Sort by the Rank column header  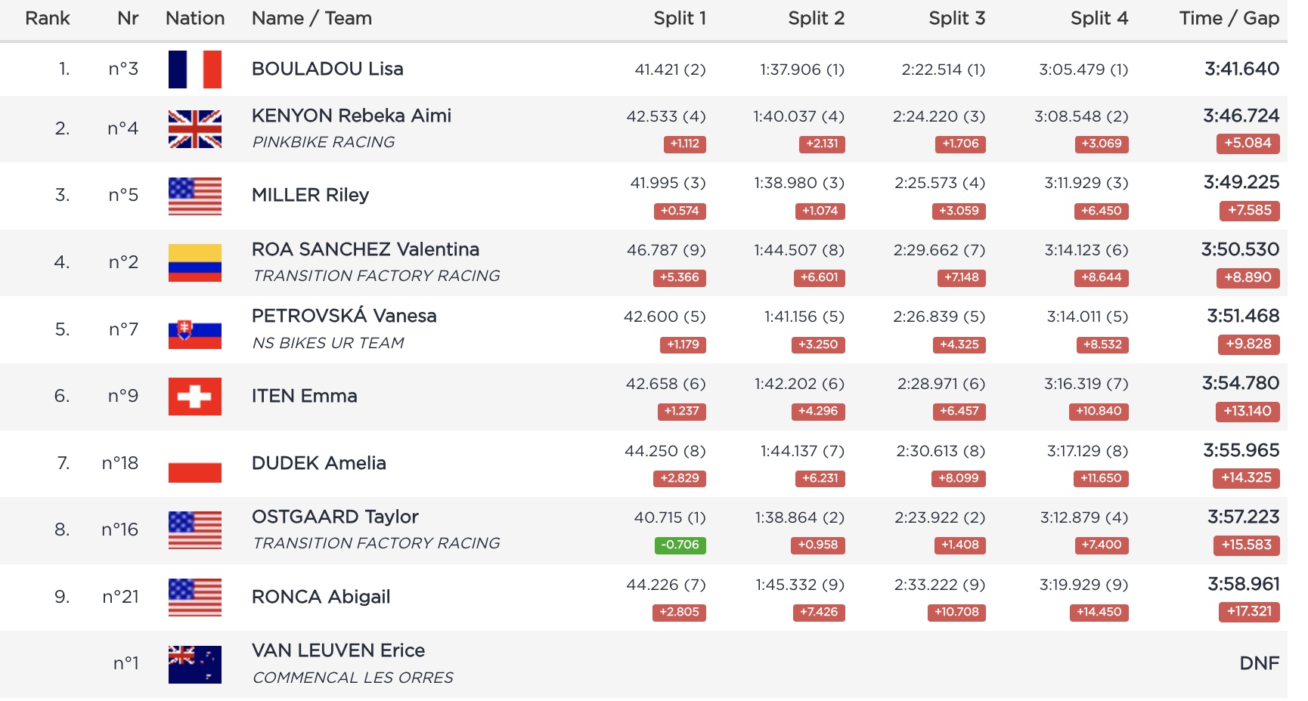click(x=47, y=18)
